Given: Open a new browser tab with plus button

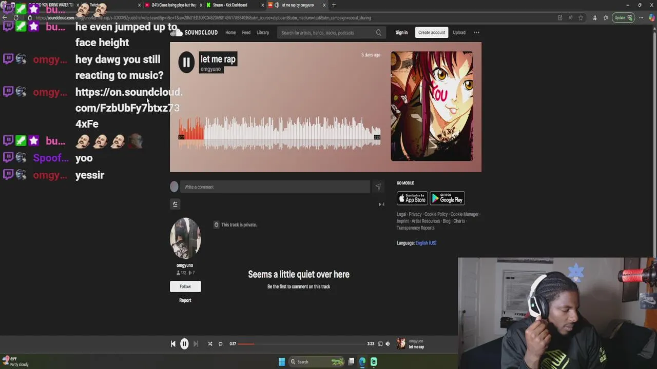Looking at the screenshot, I should click(x=334, y=5).
